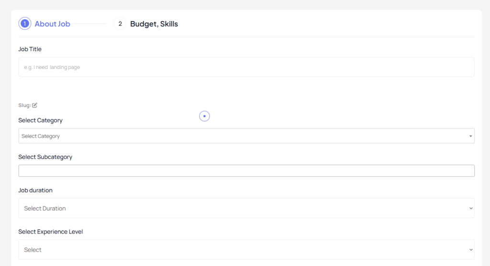Go to the Budget, Skills step
The height and width of the screenshot is (266, 490).
[x=154, y=24]
